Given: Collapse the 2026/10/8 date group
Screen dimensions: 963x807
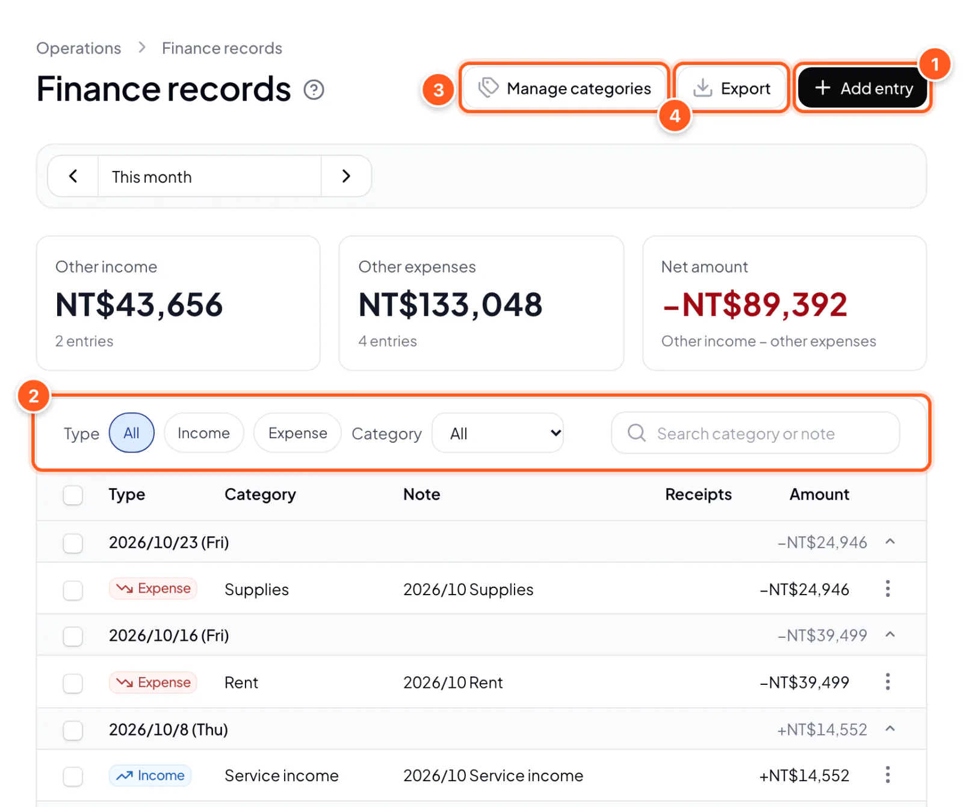Looking at the screenshot, I should click(x=890, y=729).
